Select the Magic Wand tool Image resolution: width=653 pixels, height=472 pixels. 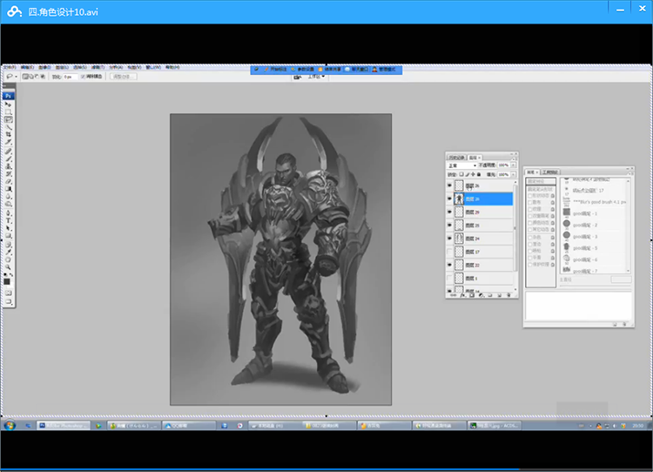point(8,127)
